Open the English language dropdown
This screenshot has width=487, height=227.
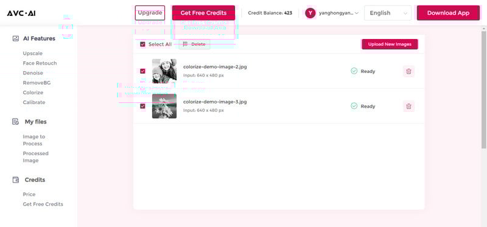point(388,13)
